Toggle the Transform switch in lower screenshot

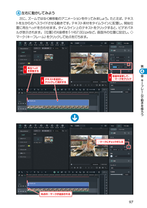112,133
